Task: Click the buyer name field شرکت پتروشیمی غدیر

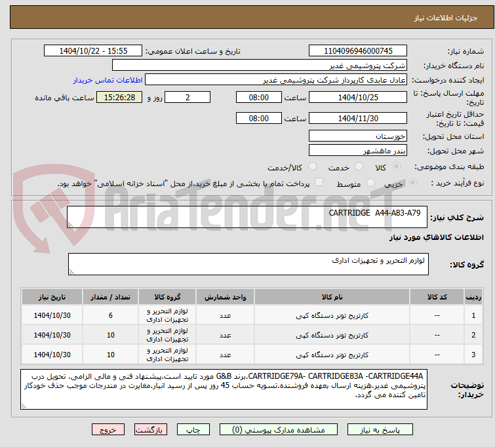Action: tap(260, 66)
